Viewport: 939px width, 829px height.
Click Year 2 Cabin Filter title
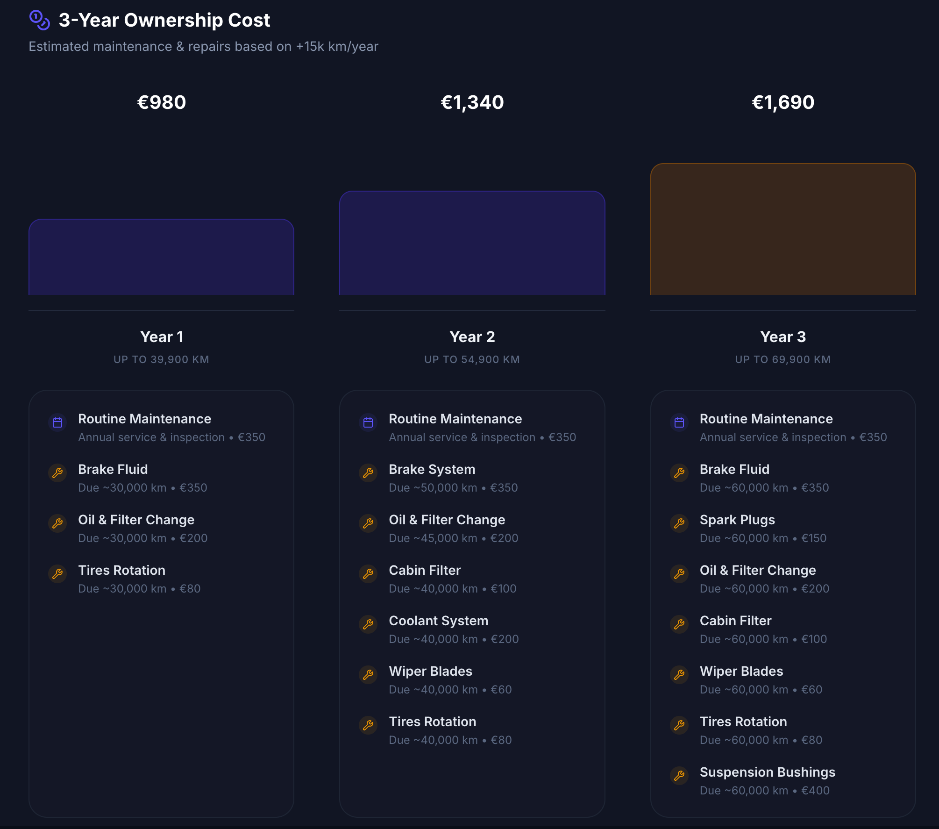(425, 570)
